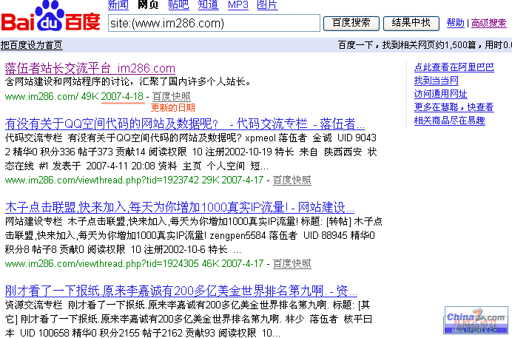Open result 落伍者站长交流平台 im286.com
The height and width of the screenshot is (338, 512).
(90, 68)
